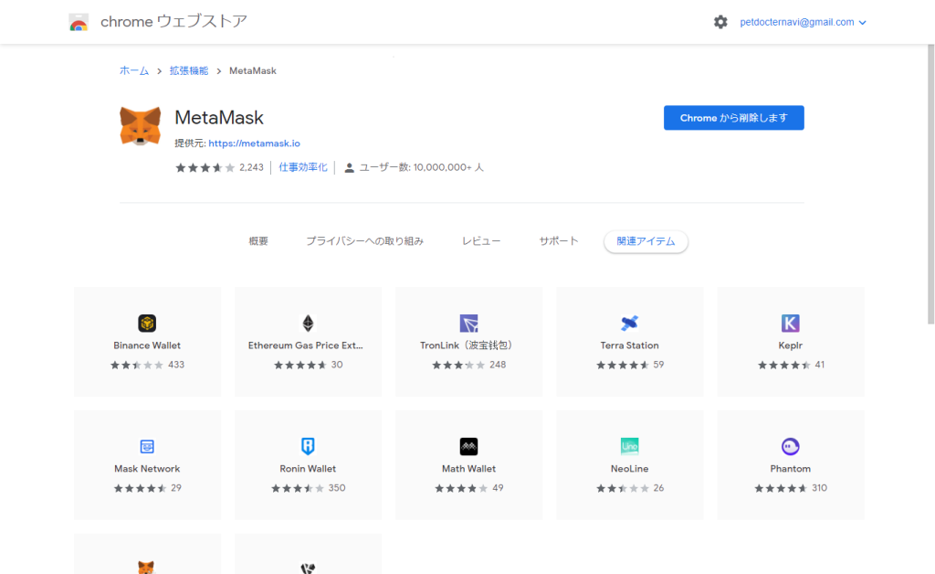The width and height of the screenshot is (935, 574).
Task: Click the TronLink（波宝钱包） title
Action: (x=468, y=345)
